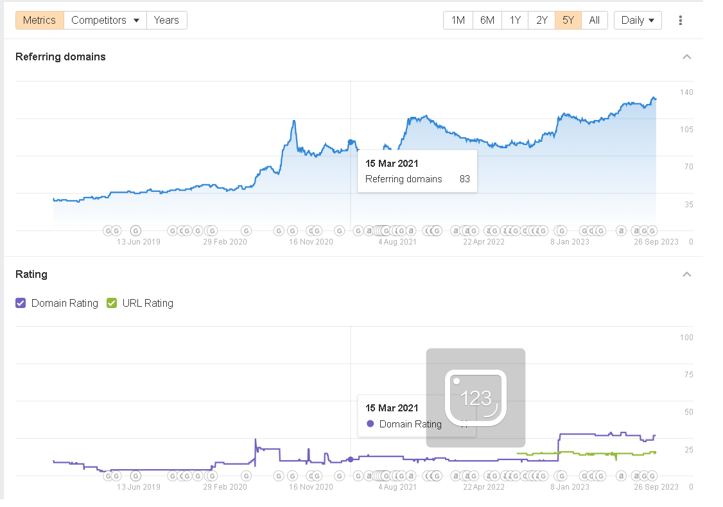Click the G marker above 13 Jun 2019 in Referring domains

click(135, 230)
